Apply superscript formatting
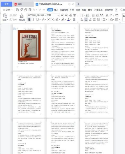This screenshot has height=154, width=125. pyautogui.click(x=49, y=20)
